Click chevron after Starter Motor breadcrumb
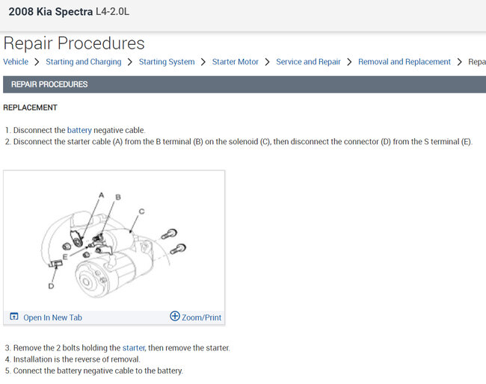Screen dimensions: 486x384 [x=267, y=62]
